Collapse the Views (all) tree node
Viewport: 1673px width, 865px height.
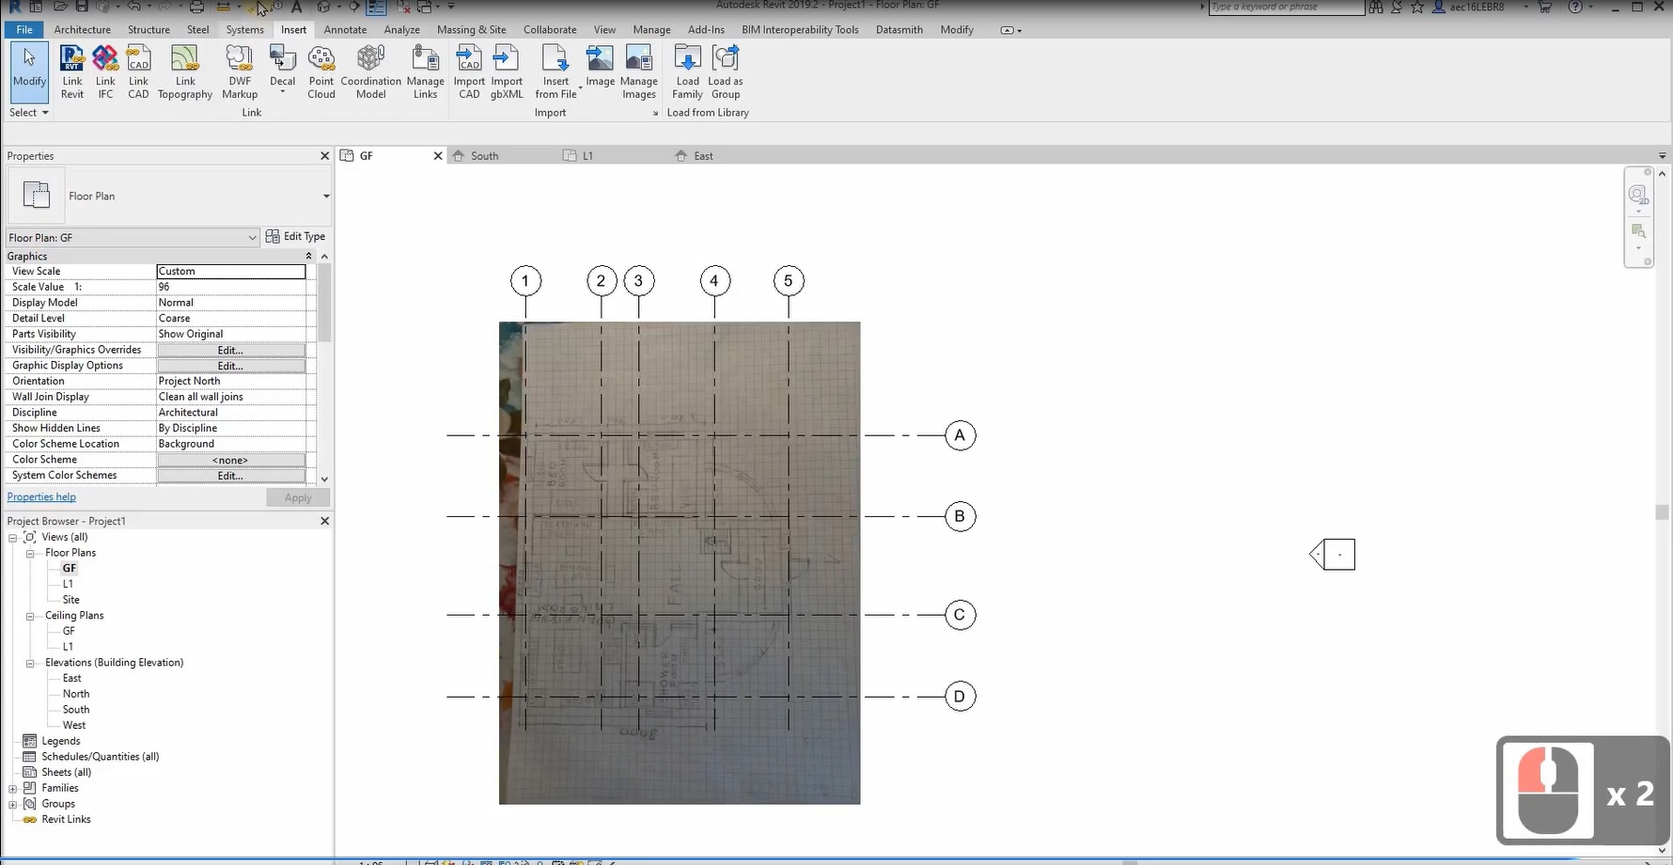pyautogui.click(x=13, y=537)
